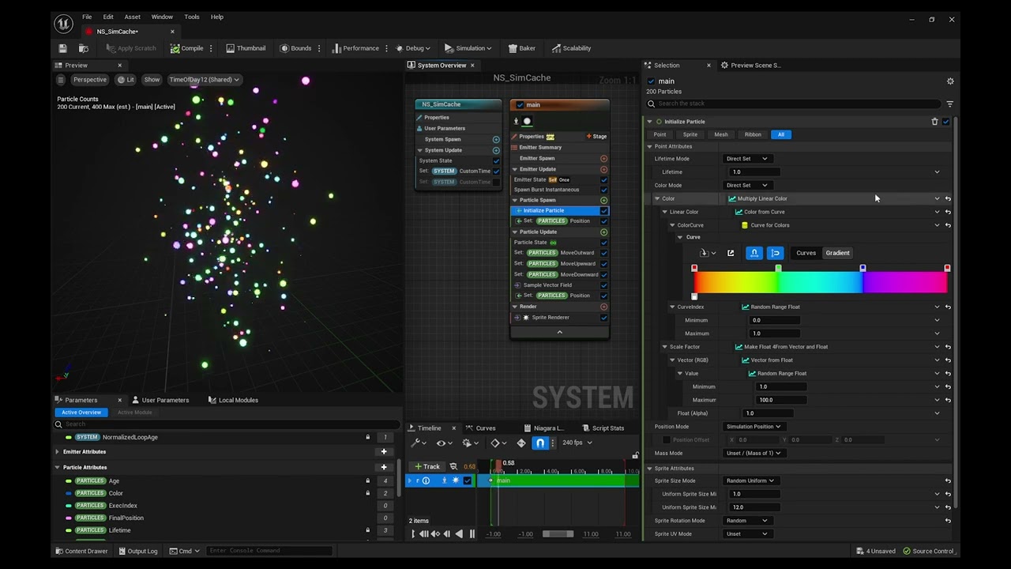This screenshot has width=1011, height=569.
Task: Open Scalability settings
Action: tap(571, 48)
